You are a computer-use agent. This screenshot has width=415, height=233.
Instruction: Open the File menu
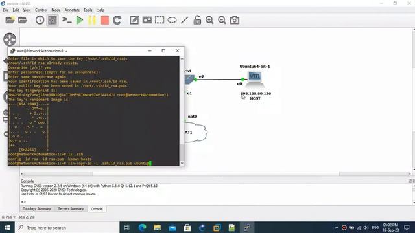(6, 10)
